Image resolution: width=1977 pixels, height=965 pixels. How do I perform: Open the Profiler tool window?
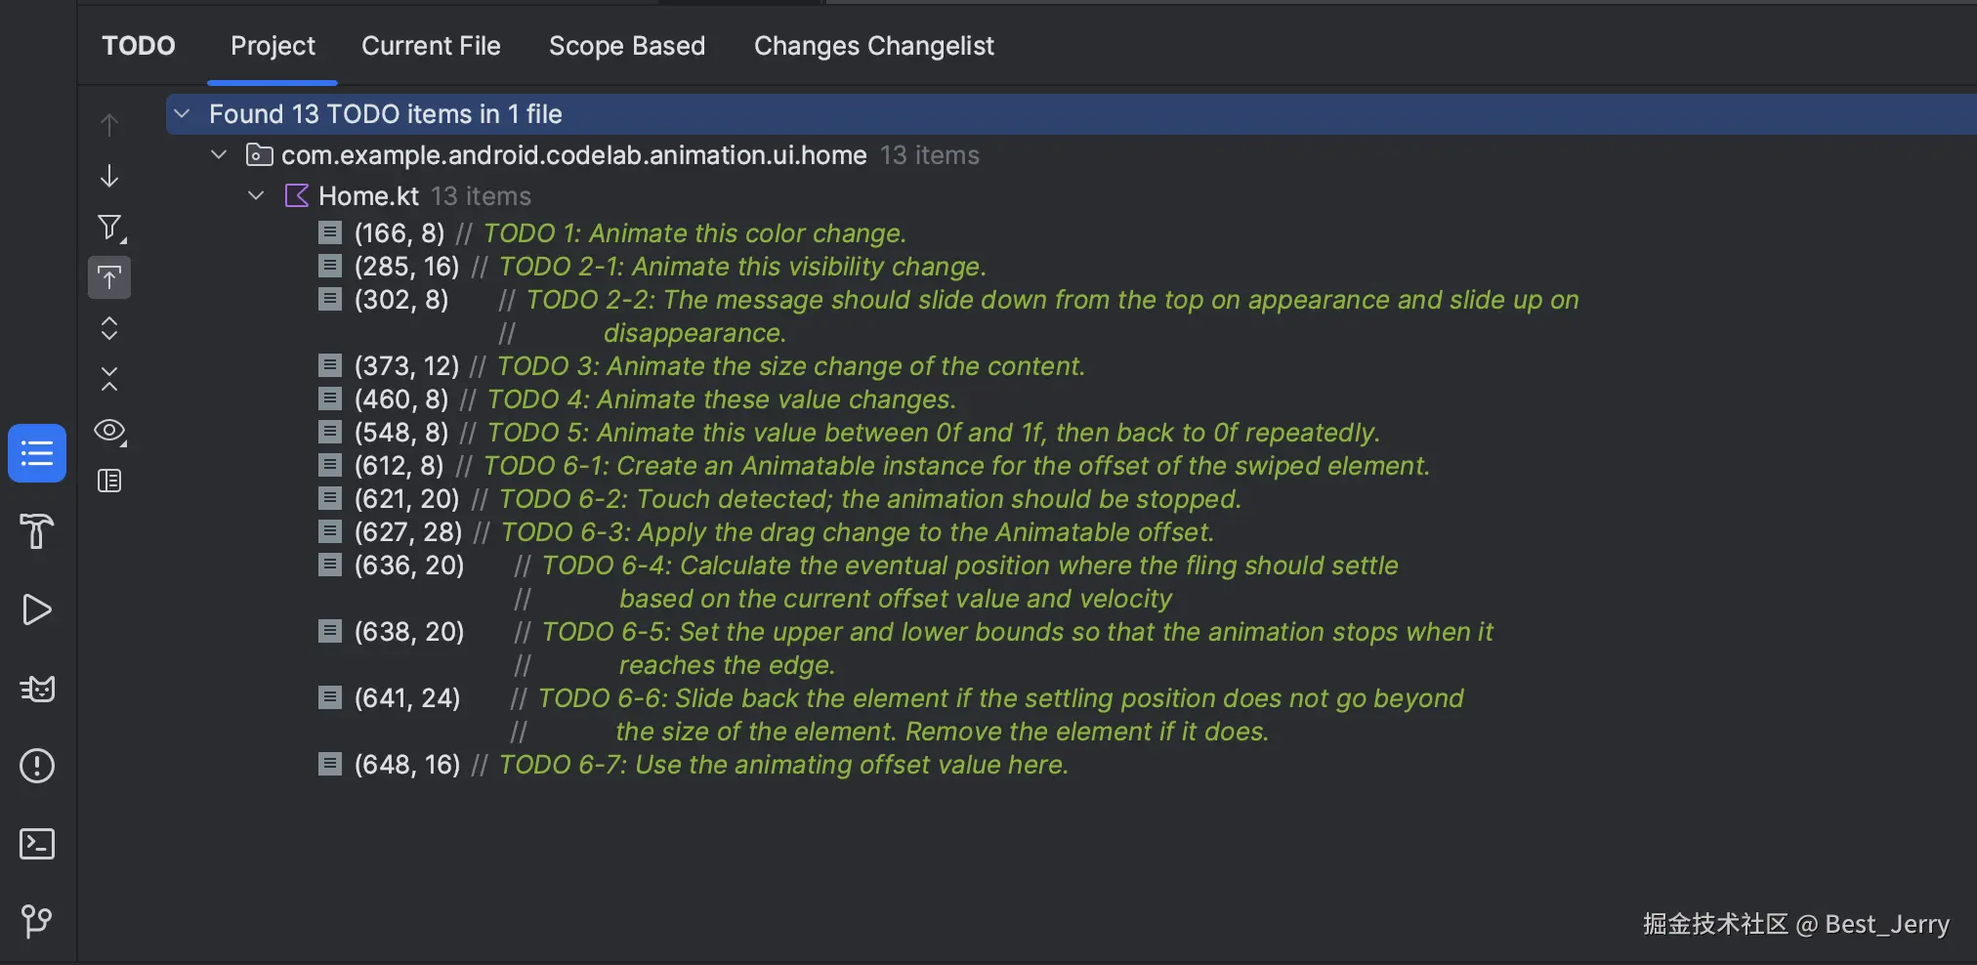(36, 688)
